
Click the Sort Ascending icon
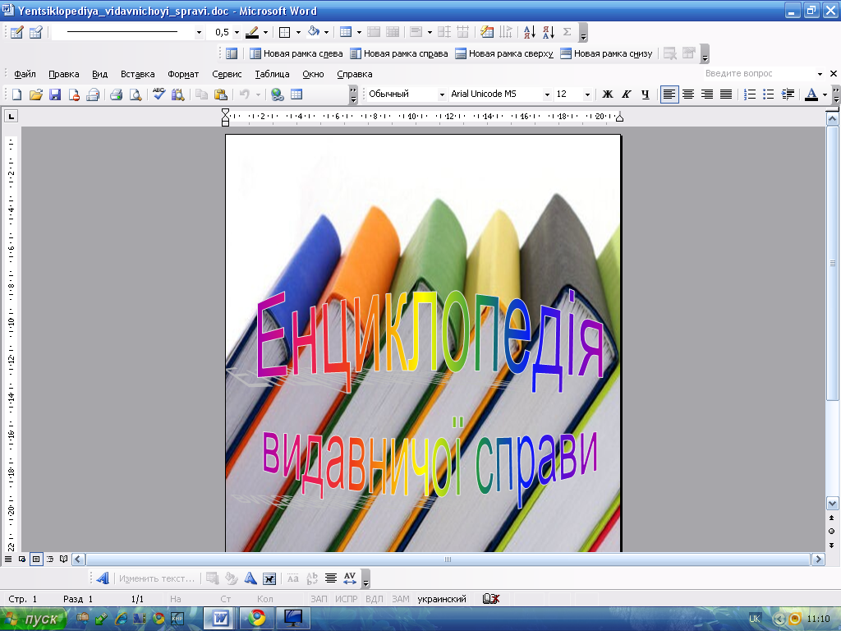pos(529,32)
